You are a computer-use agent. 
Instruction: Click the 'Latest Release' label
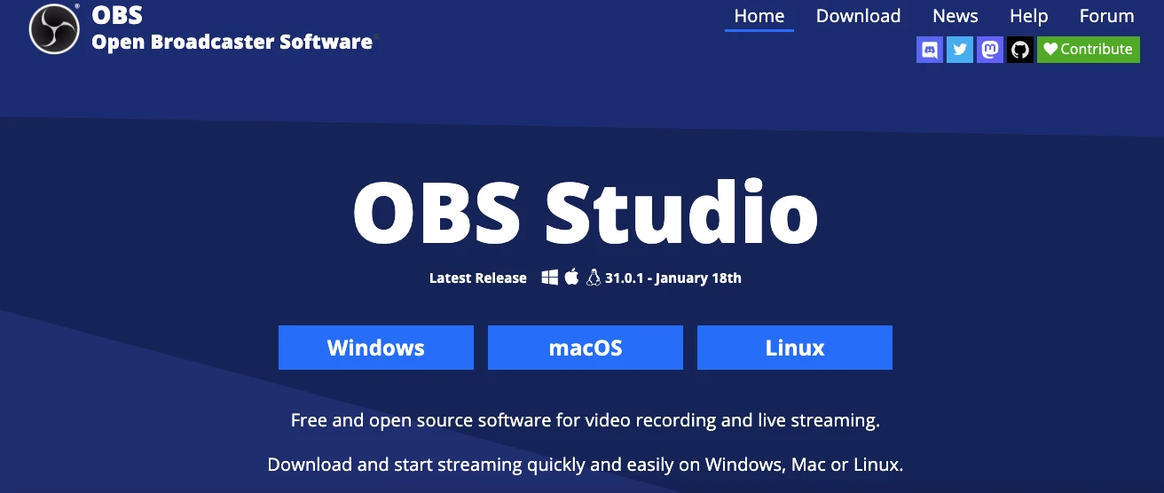[x=478, y=278]
